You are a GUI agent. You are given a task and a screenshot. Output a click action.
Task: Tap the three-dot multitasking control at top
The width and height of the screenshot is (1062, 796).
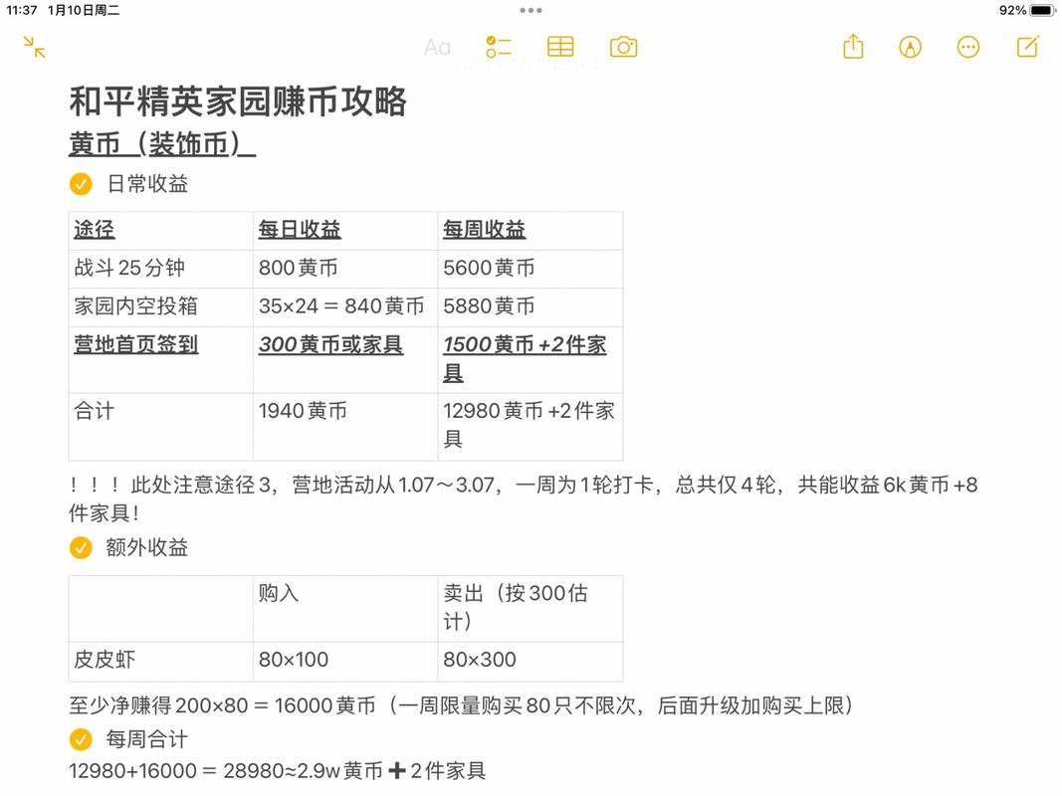(531, 10)
